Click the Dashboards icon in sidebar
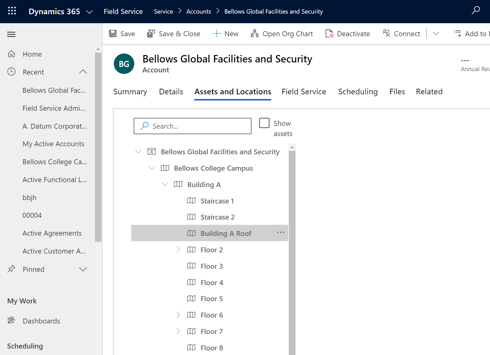The image size is (490, 355). click(x=11, y=320)
